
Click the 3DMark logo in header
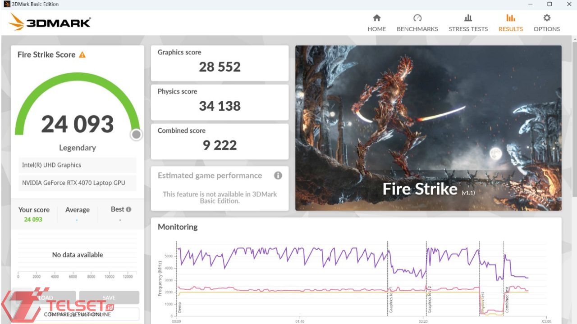coord(50,22)
